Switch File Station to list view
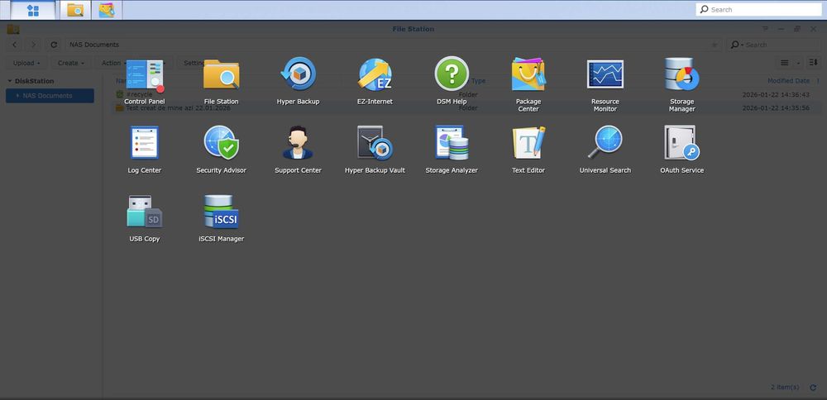This screenshot has width=827, height=400. tap(785, 63)
